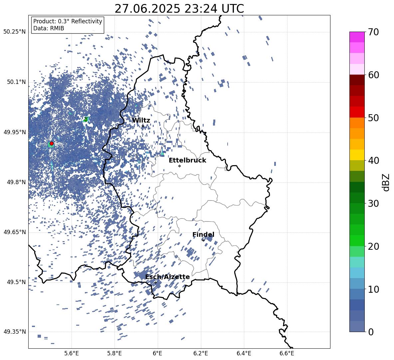
Task: Click the Esch/Alzette city label
Action: coord(167,277)
